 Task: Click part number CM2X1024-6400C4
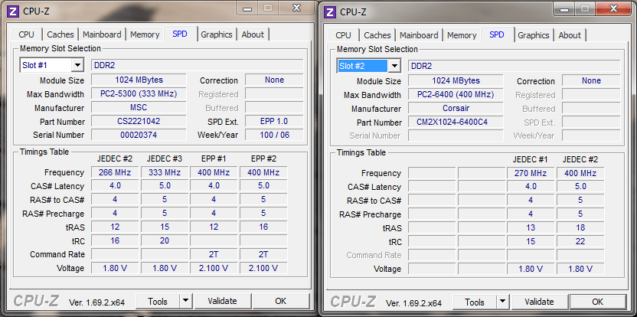point(456,122)
